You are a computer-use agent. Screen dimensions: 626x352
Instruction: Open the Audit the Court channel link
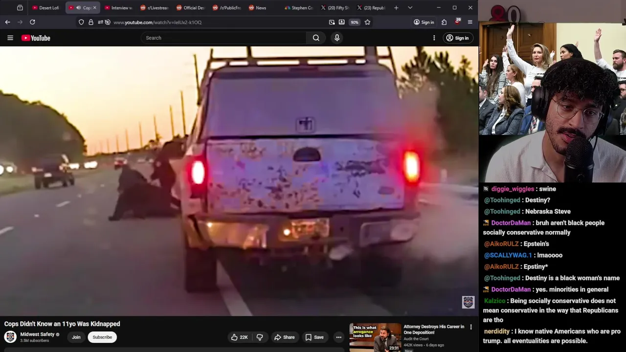416,339
